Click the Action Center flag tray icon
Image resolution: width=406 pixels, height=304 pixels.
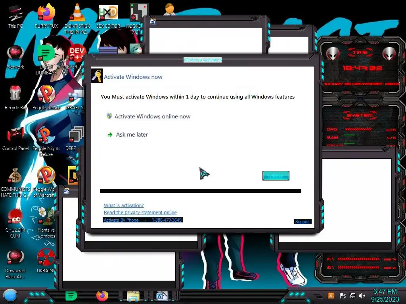click(x=343, y=295)
